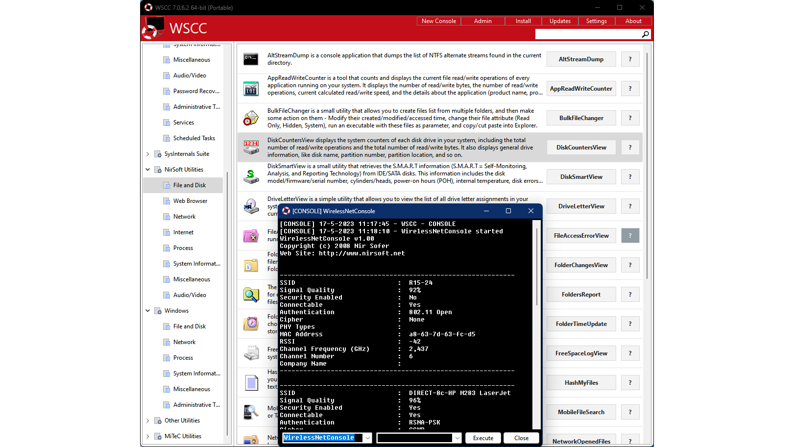The height and width of the screenshot is (447, 794).
Task: Click the DiskCountersView counter icon
Action: pyautogui.click(x=251, y=148)
